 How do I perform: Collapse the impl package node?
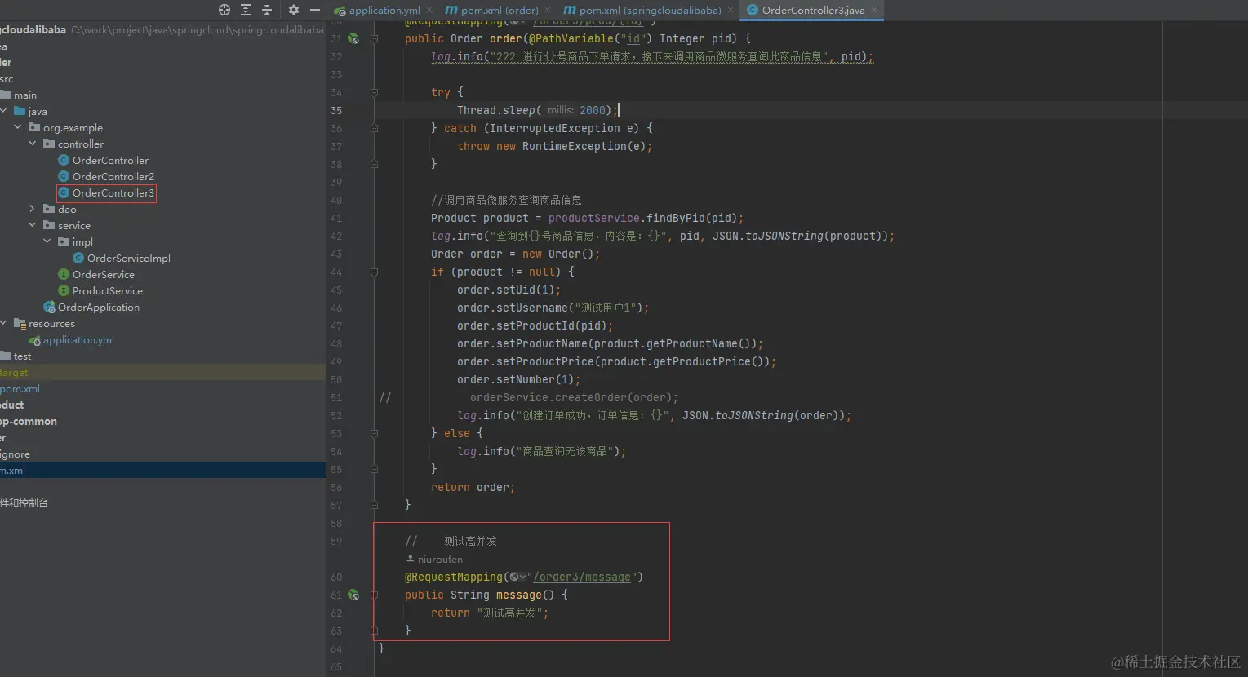click(x=47, y=242)
